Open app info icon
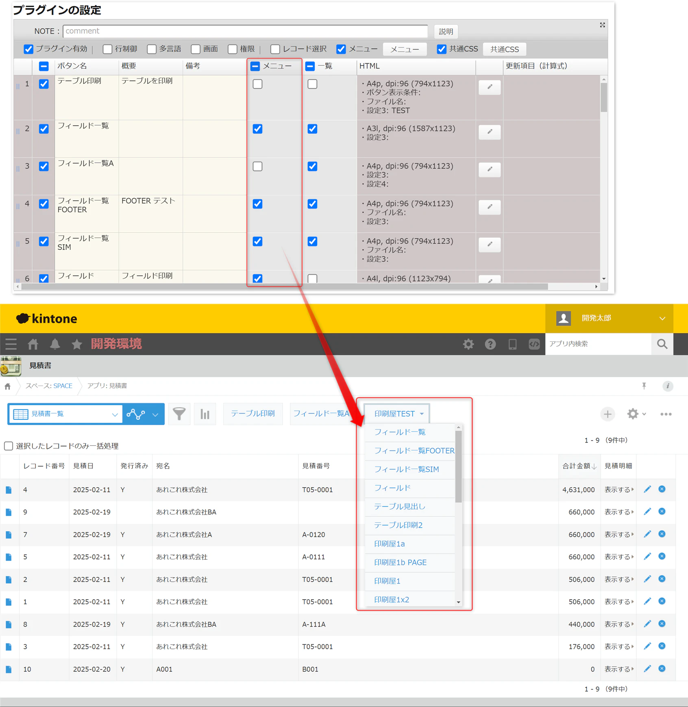This screenshot has height=707, width=688. pos(668,386)
